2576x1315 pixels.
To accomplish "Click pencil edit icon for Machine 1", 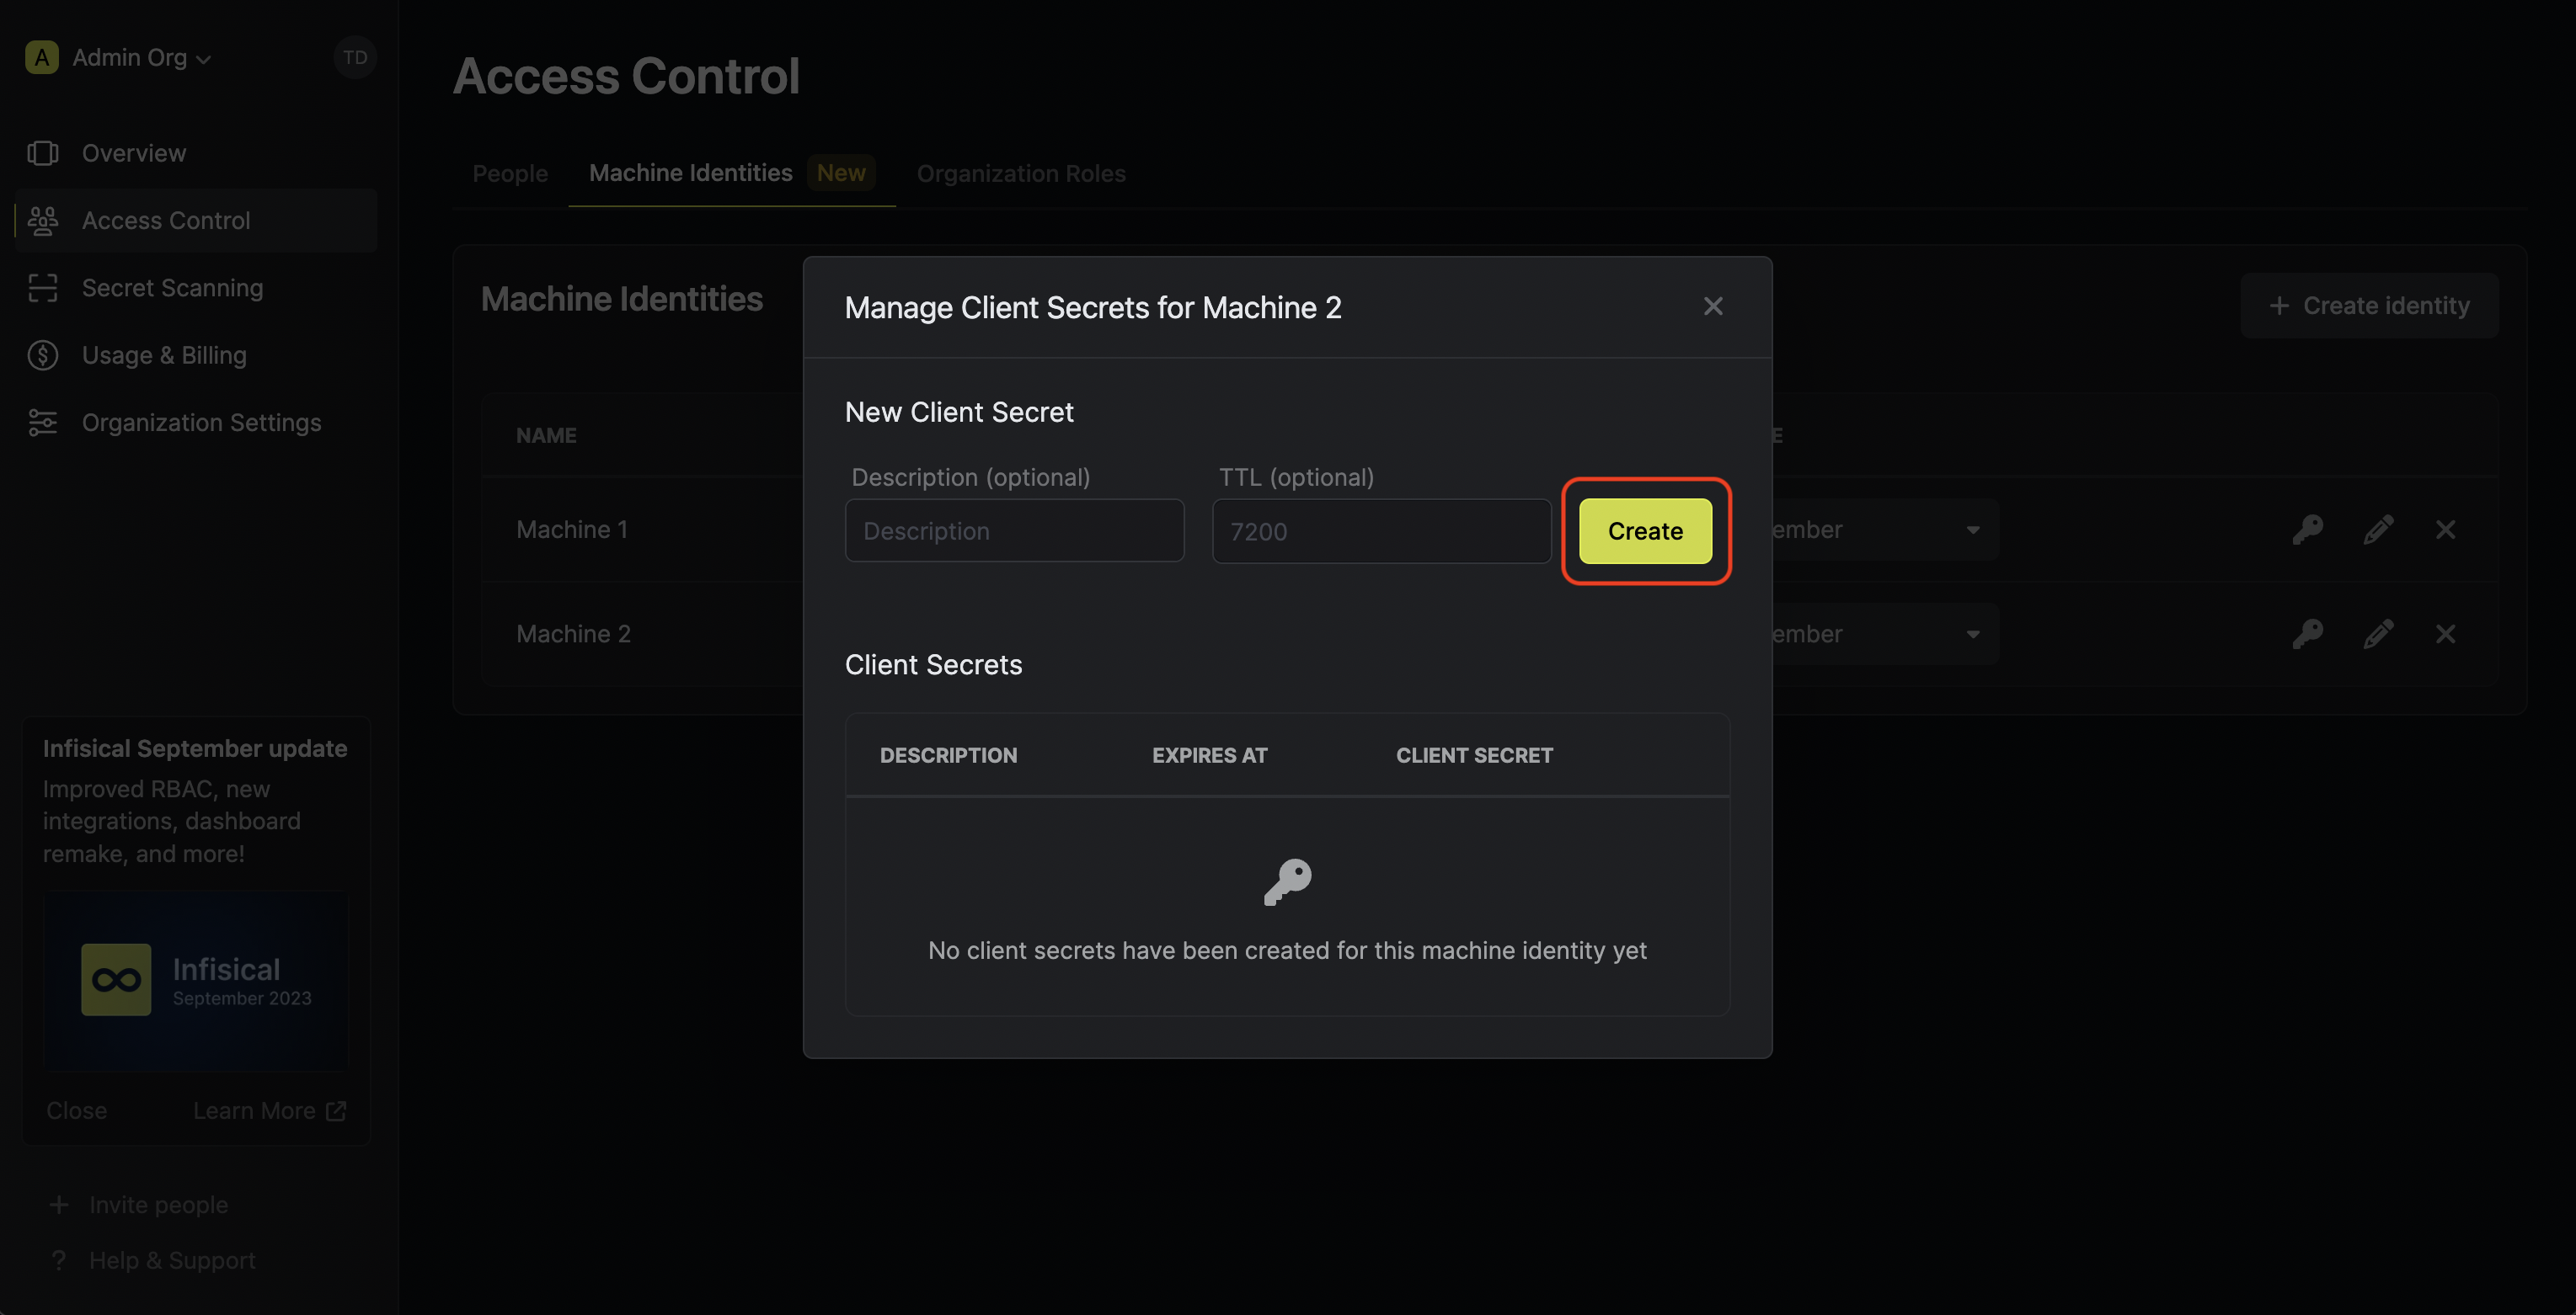I will 2378,530.
